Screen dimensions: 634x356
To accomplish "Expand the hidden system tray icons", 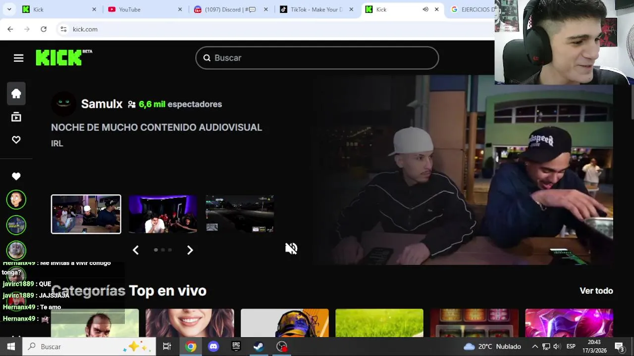I will pyautogui.click(x=535, y=347).
